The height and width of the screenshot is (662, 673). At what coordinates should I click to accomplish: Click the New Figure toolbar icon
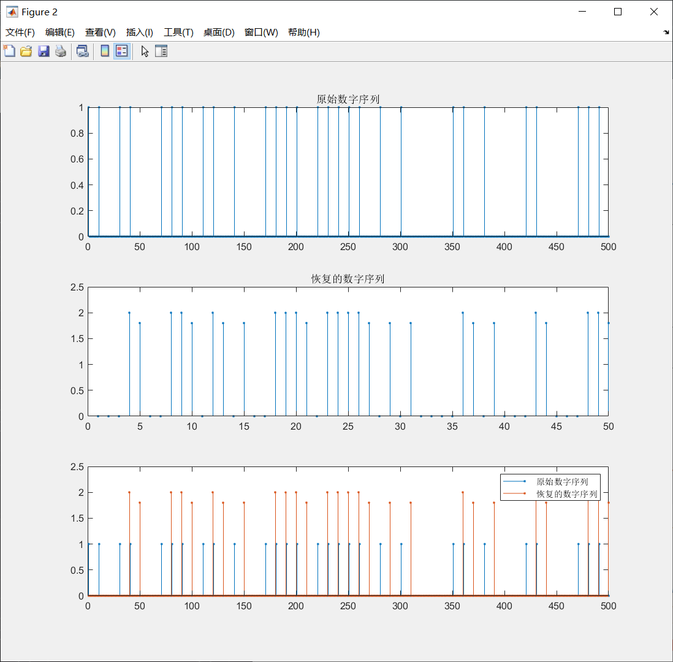[9, 51]
